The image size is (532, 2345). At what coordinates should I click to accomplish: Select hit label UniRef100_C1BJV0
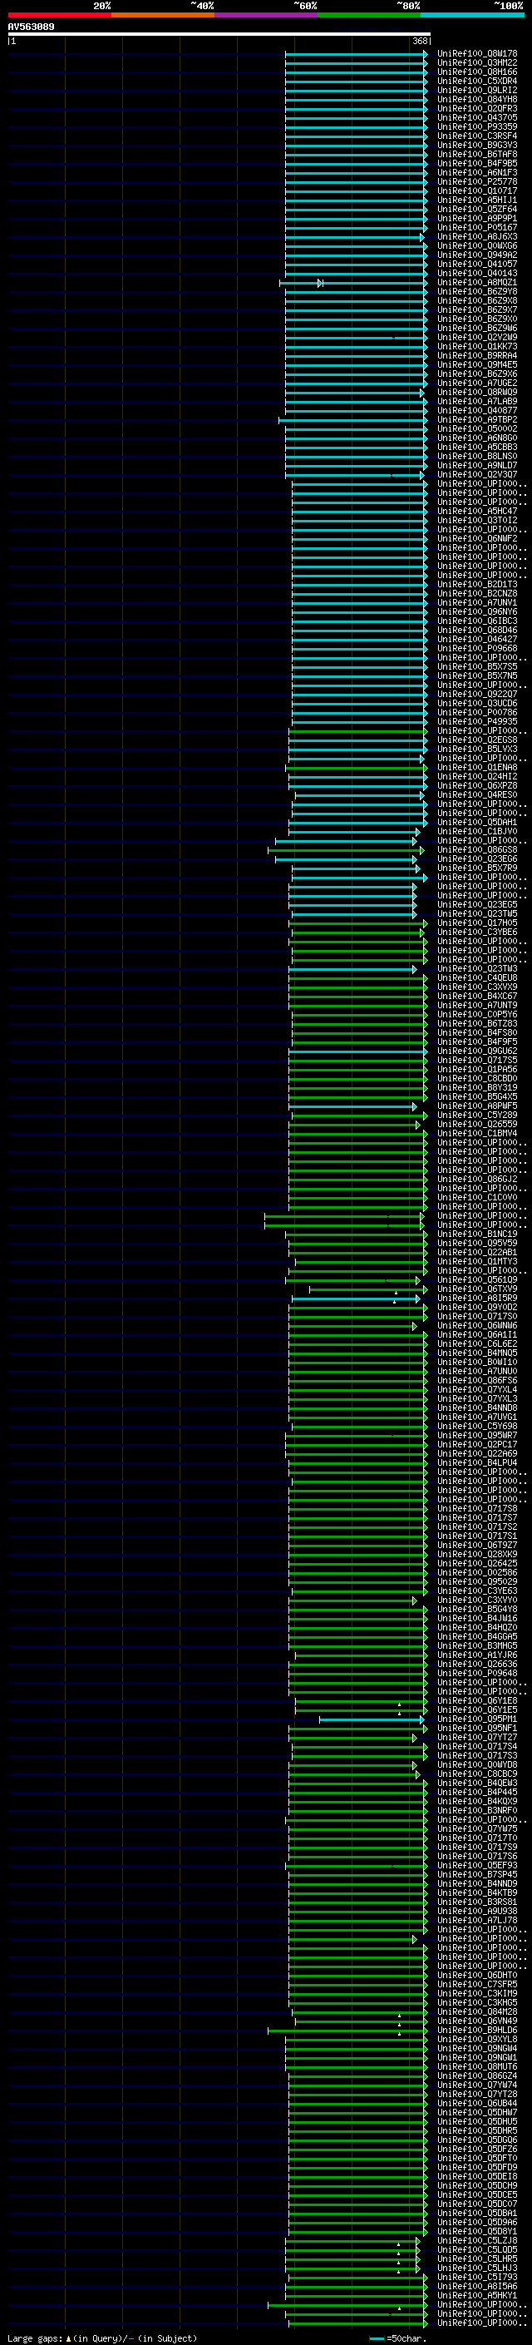tap(477, 831)
